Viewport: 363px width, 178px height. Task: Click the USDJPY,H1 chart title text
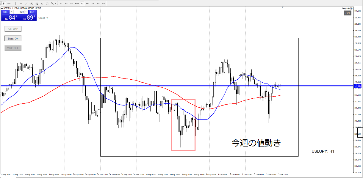point(8,8)
